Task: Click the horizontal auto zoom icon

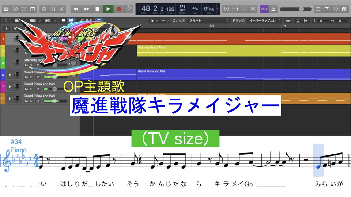Action: (306, 20)
